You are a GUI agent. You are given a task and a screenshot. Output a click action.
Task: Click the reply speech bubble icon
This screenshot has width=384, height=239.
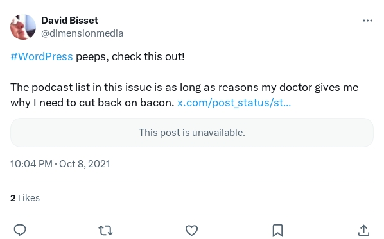(x=20, y=230)
